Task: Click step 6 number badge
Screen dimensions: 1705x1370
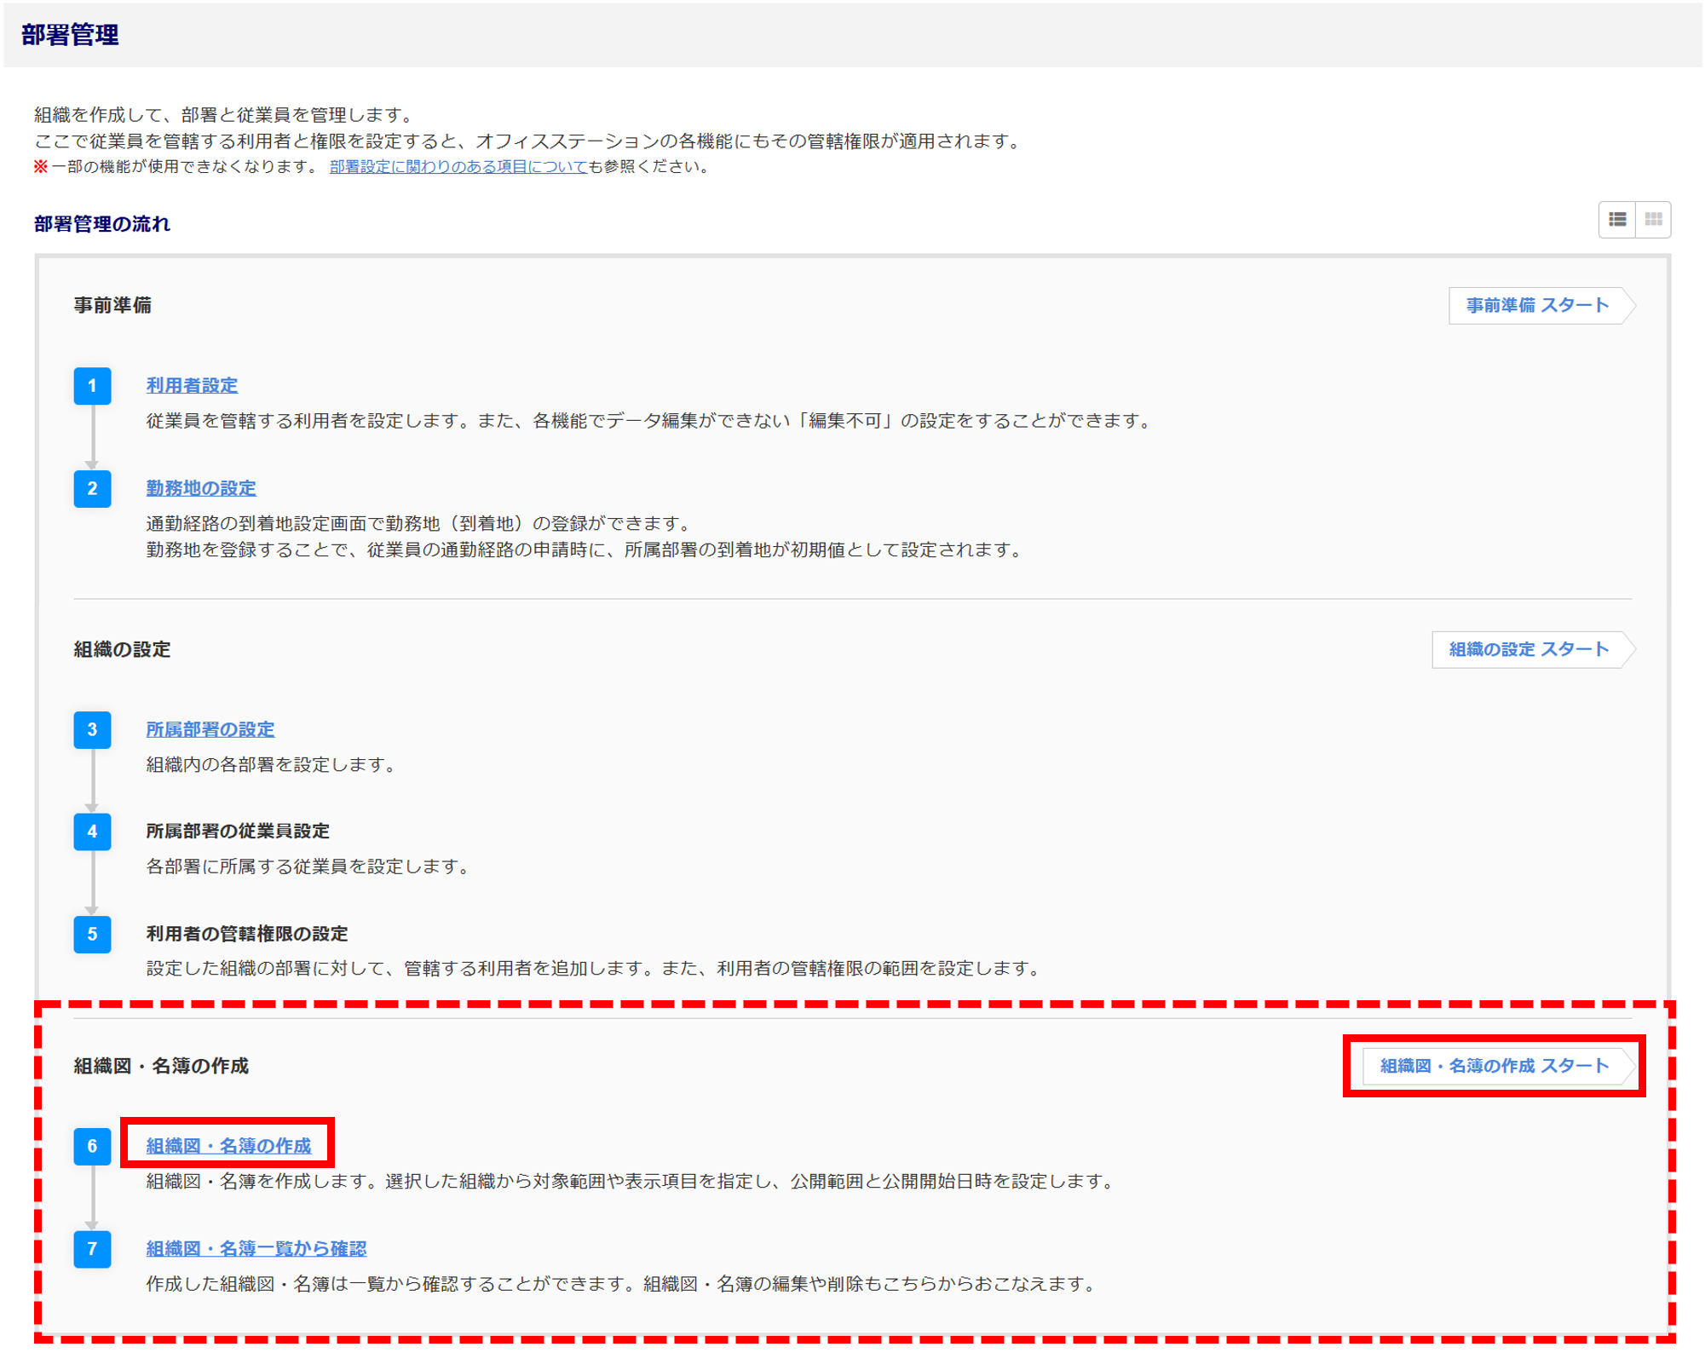Action: coord(92,1147)
